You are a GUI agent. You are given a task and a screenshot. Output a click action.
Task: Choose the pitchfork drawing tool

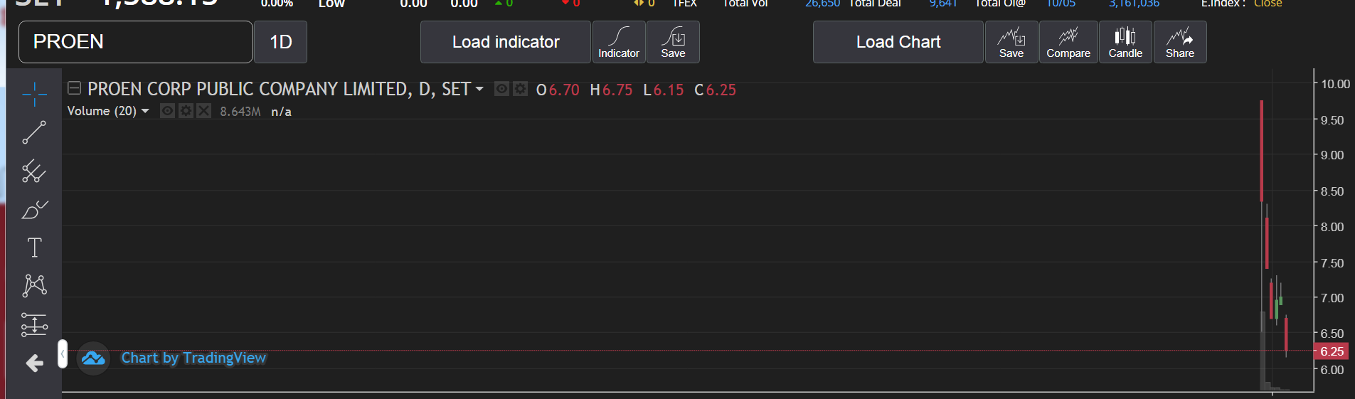(x=34, y=171)
